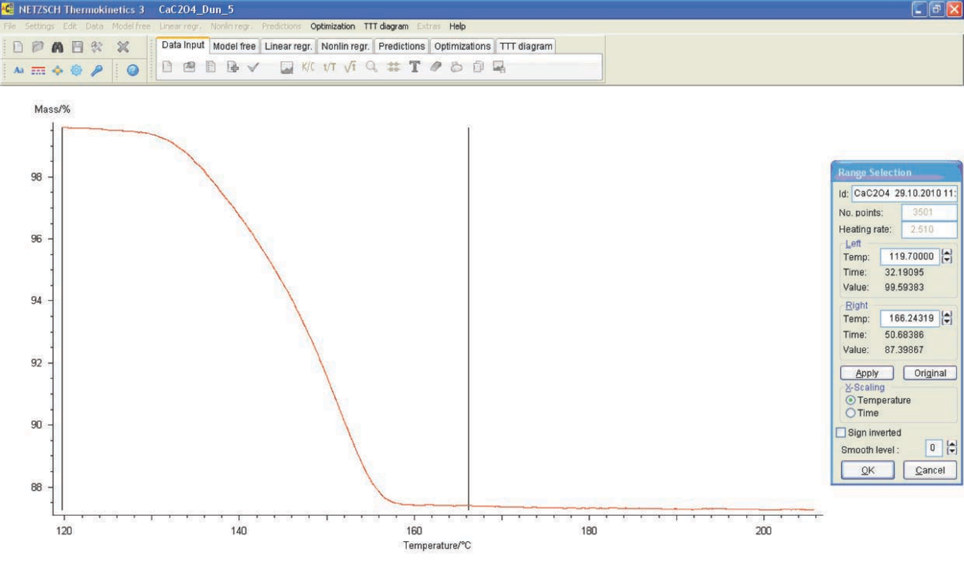Click the blank page icon in Data Input toolbar

pos(167,67)
